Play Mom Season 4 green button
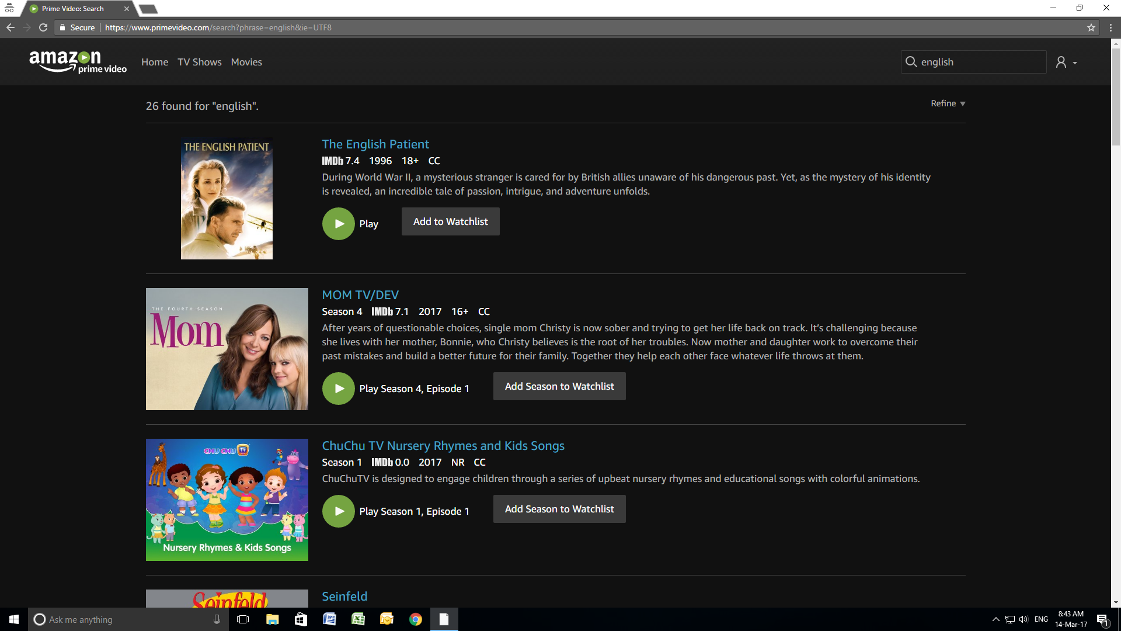1121x631 pixels. [339, 389]
